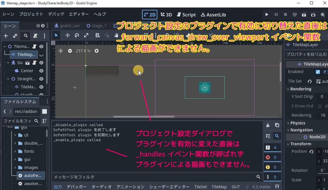Add a new node with the plus icon
The width and height of the screenshot is (328, 190).
pos(6,36)
